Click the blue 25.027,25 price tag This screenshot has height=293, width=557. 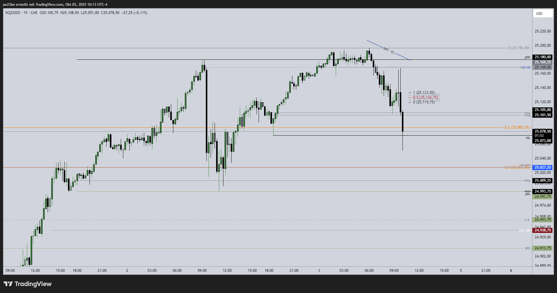tap(542, 167)
